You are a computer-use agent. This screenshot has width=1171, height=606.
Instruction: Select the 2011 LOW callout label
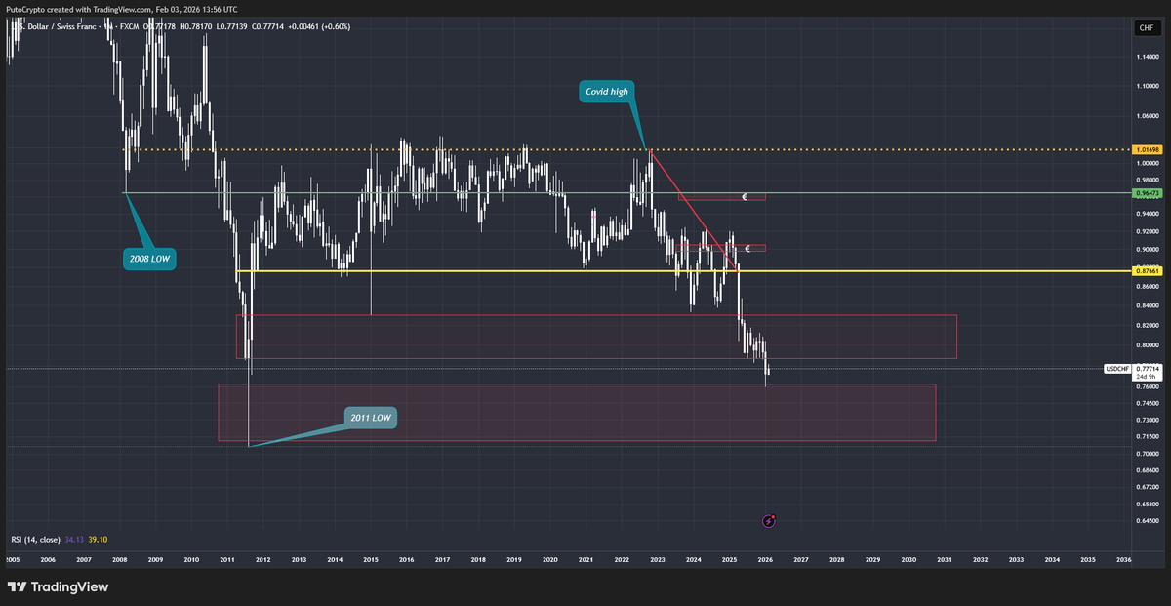click(x=371, y=417)
